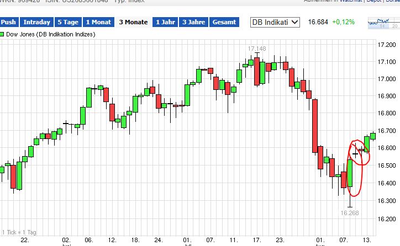Open the Depot link at top right
Viewport: 400px width, 246px height.
coord(373,1)
